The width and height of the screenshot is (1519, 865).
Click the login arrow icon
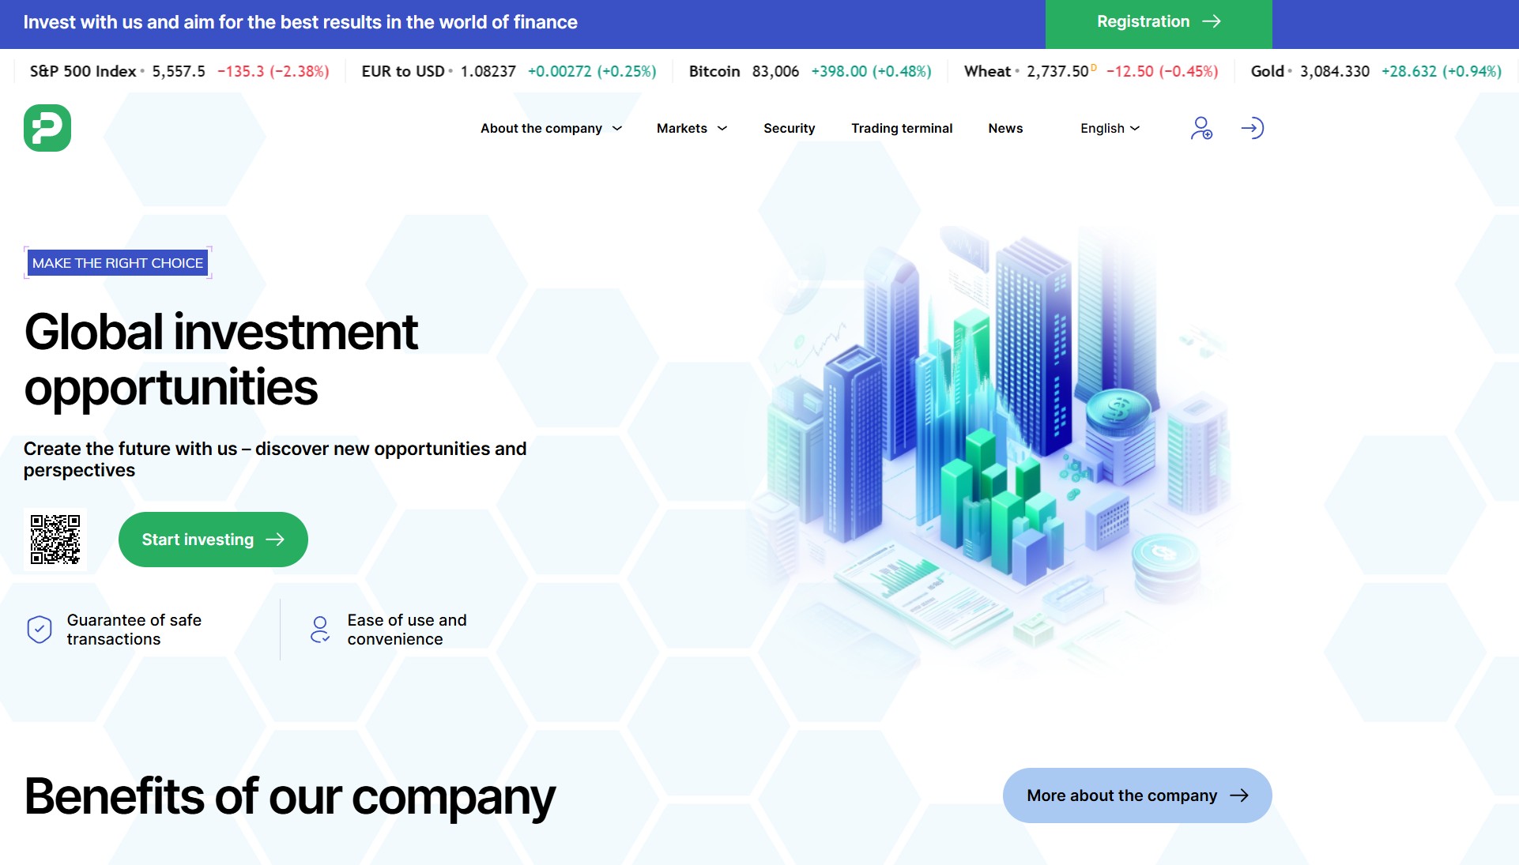tap(1252, 128)
